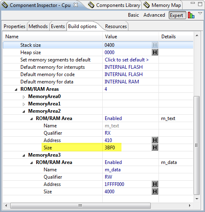Expand the MemoryArea0 node
This screenshot has height=212, width=205.
[x=24, y=97]
